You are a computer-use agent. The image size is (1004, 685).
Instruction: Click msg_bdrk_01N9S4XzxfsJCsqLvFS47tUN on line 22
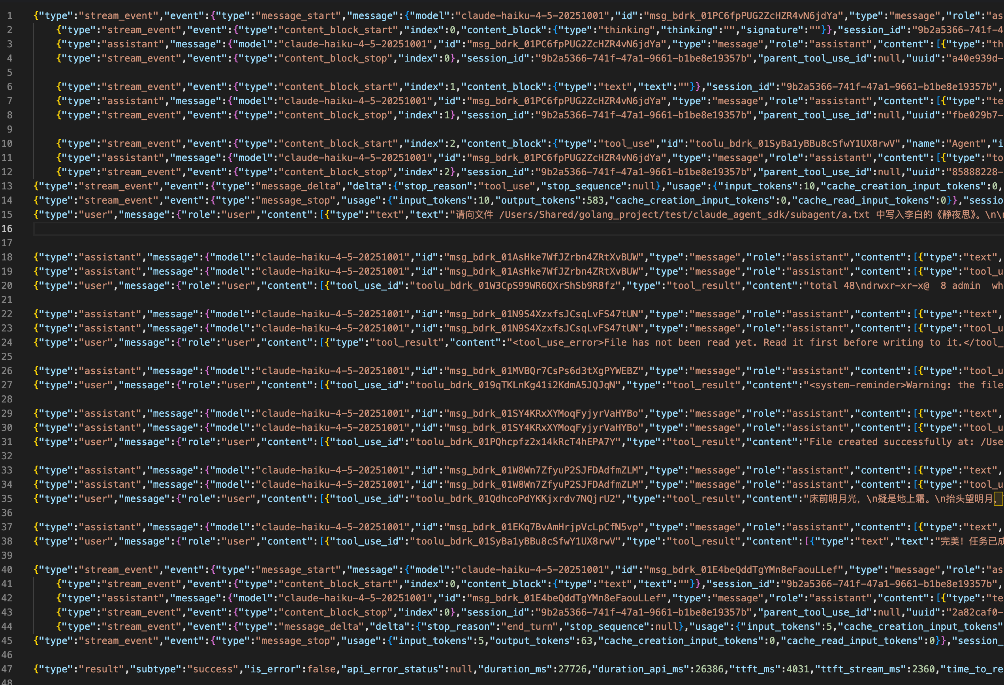543,314
